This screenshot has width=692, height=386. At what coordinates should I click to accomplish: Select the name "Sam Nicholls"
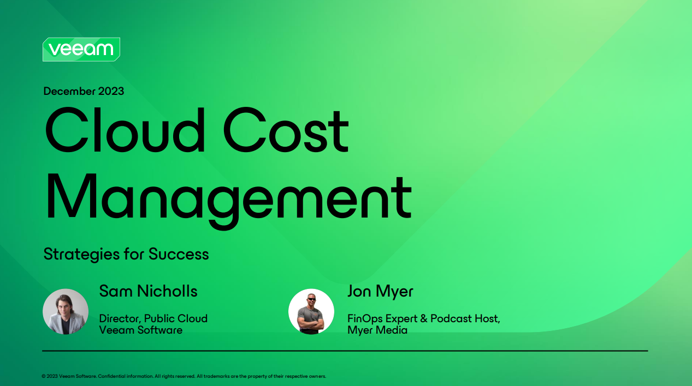click(148, 291)
